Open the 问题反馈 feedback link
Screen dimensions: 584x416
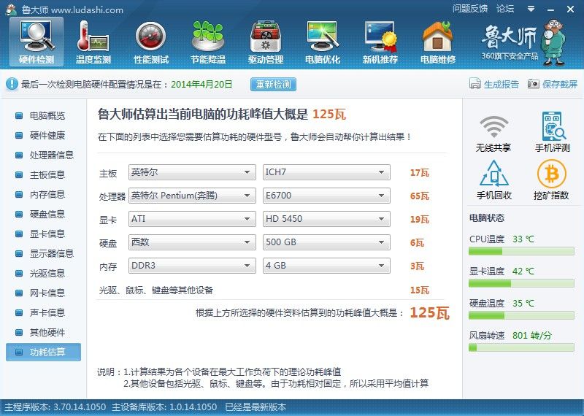click(x=469, y=9)
